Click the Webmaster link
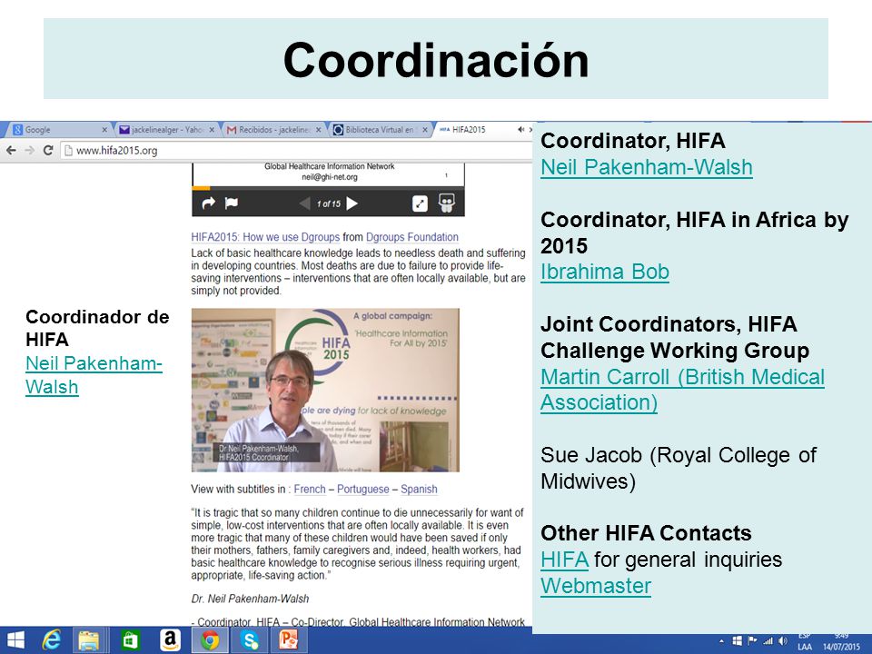 tap(596, 586)
